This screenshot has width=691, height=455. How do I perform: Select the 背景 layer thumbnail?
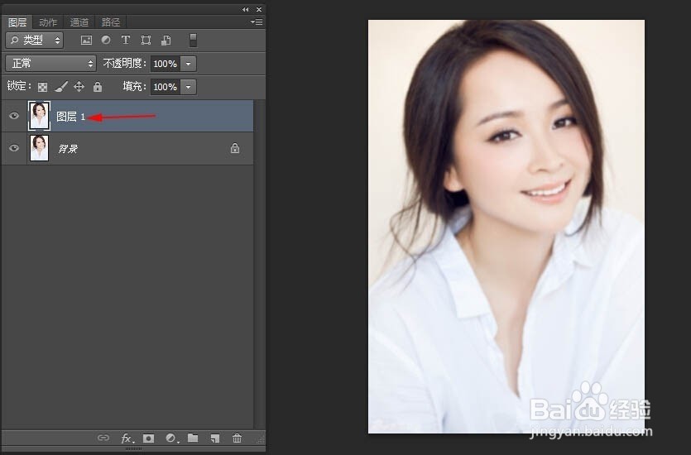coord(39,148)
